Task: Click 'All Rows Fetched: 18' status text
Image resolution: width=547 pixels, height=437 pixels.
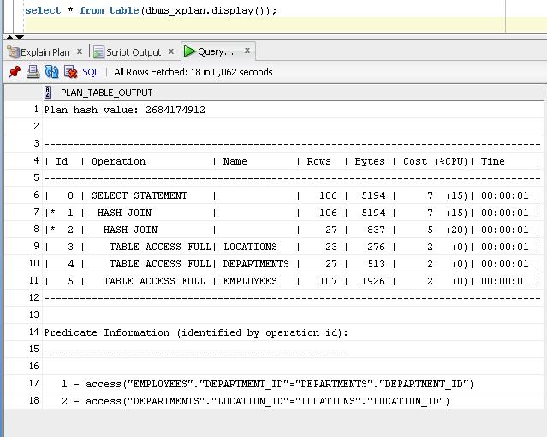Action: pos(193,72)
